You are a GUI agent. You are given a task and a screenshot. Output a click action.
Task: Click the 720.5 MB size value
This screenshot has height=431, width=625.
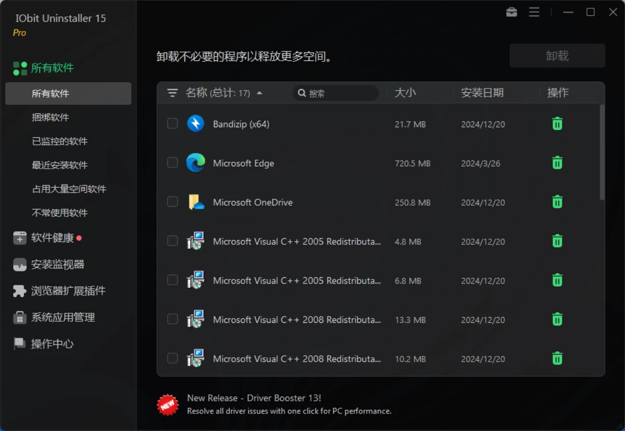click(413, 163)
